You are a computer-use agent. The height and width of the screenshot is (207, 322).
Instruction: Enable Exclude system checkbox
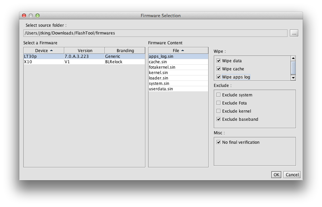point(218,95)
